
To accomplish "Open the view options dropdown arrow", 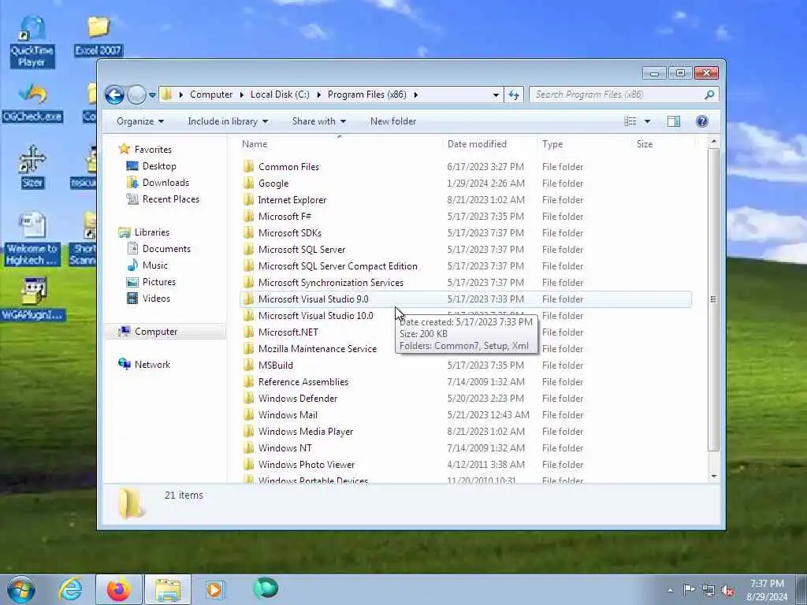I will pyautogui.click(x=648, y=121).
